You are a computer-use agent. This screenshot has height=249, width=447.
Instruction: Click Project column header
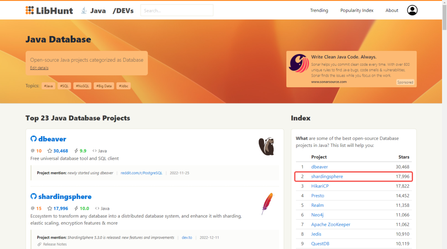click(x=319, y=157)
